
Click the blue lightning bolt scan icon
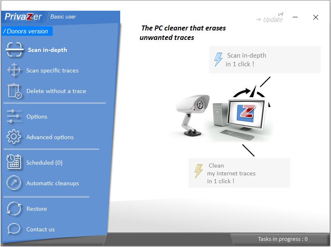218,60
